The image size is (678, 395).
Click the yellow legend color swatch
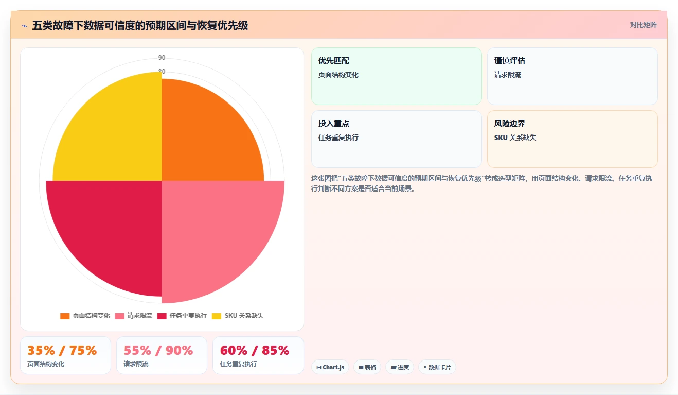tap(217, 316)
